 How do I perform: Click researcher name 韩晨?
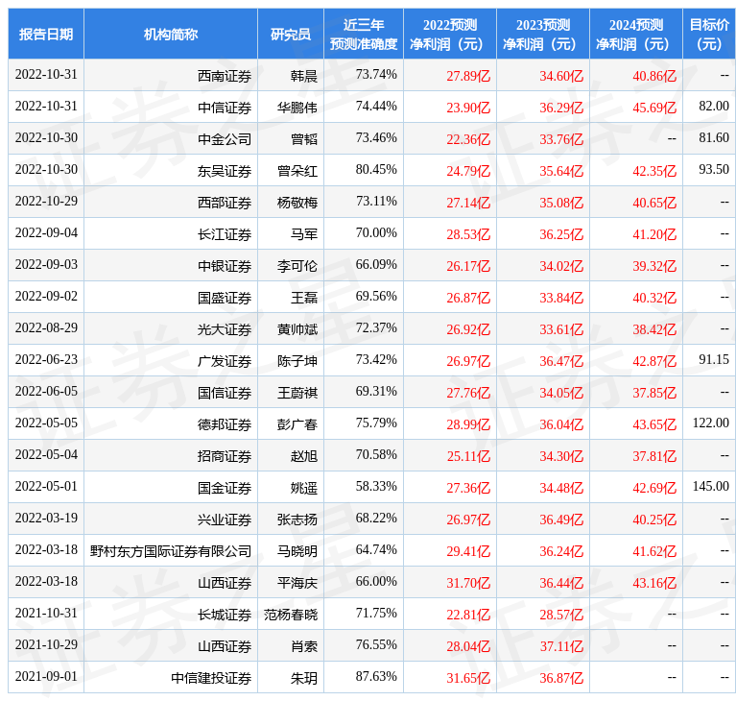coord(303,76)
